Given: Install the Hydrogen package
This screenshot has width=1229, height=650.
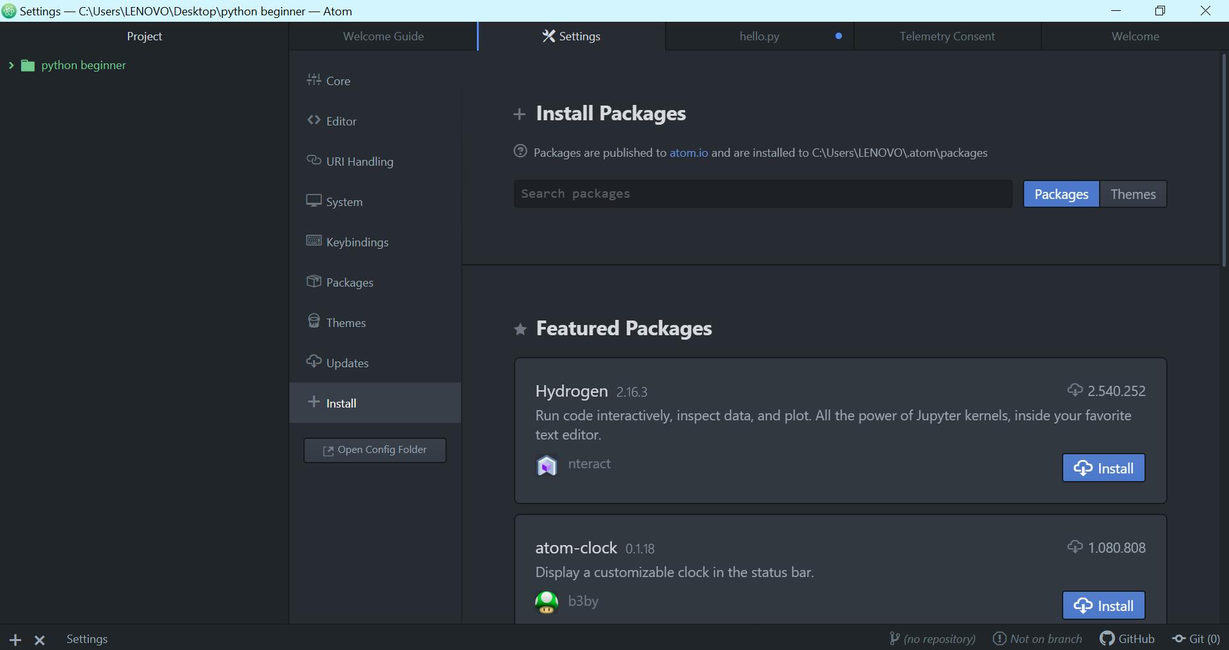Looking at the screenshot, I should 1104,468.
